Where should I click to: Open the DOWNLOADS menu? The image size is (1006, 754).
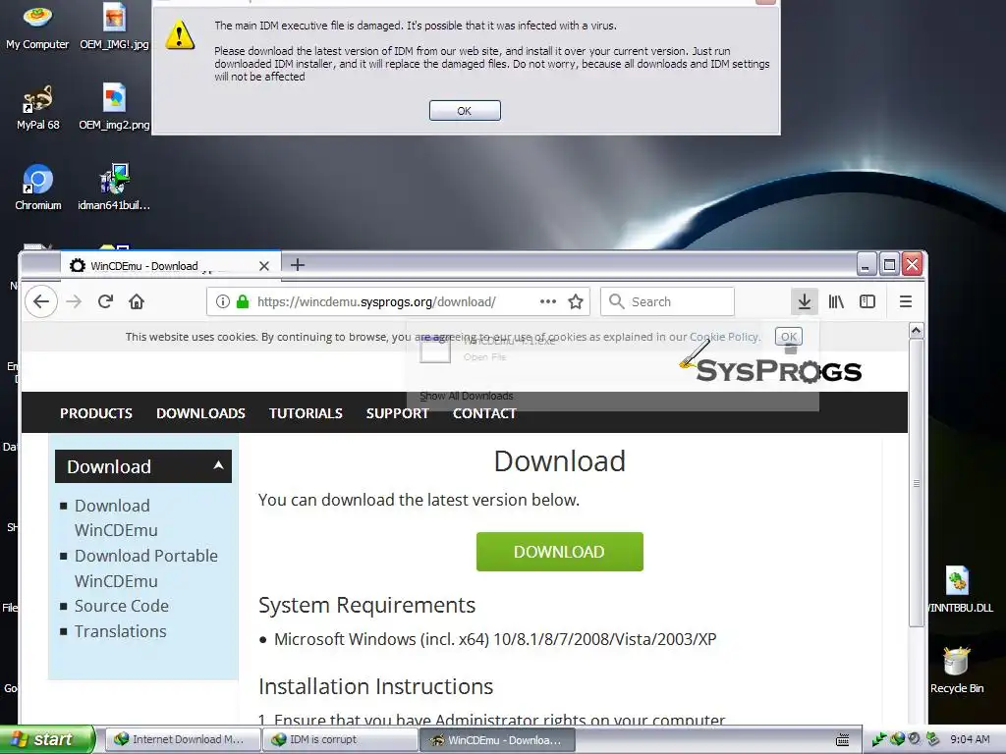coord(200,413)
